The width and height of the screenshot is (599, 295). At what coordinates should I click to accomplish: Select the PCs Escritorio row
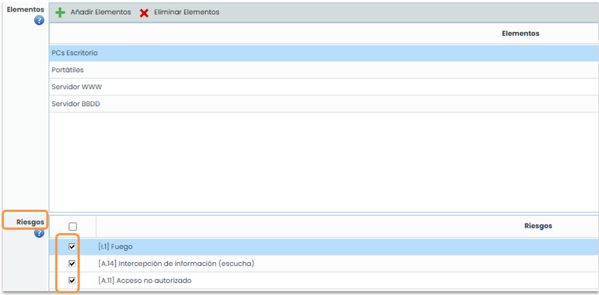pyautogui.click(x=75, y=53)
